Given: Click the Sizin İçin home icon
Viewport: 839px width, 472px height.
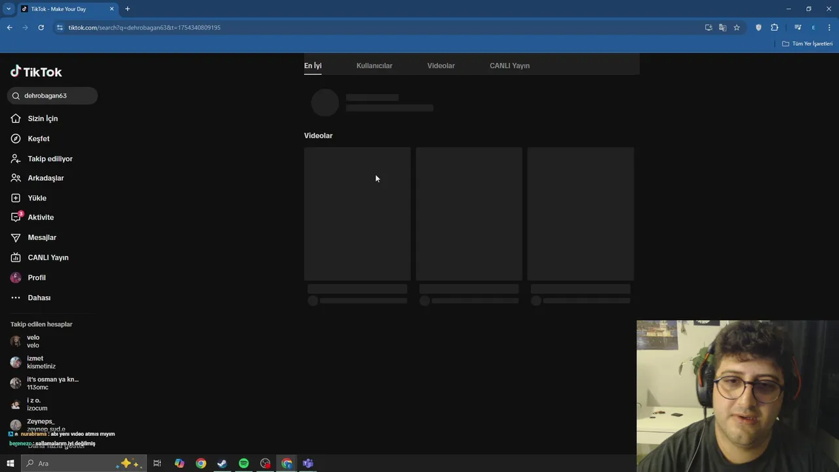Looking at the screenshot, I should (16, 119).
